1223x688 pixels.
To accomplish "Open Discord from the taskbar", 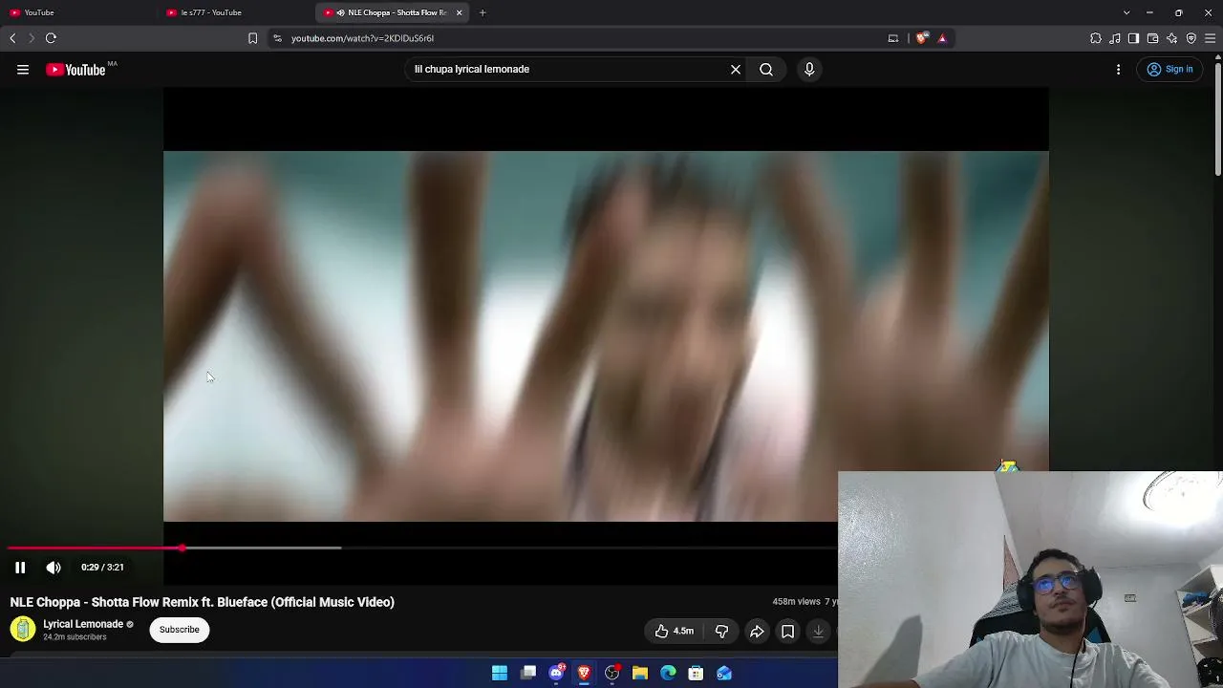I will tap(556, 673).
